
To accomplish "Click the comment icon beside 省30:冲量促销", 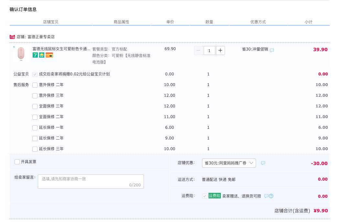I will [272, 50].
